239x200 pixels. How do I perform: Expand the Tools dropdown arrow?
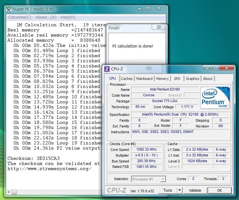pyautogui.click(x=180, y=190)
